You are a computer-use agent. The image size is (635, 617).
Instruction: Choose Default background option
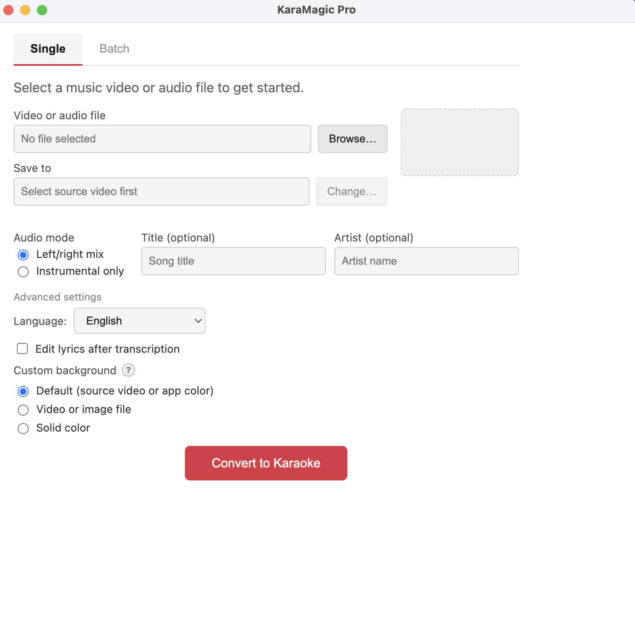tap(23, 392)
